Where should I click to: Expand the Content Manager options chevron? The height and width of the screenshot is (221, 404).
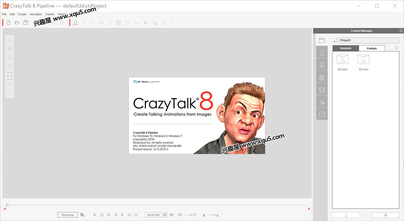coord(396,48)
